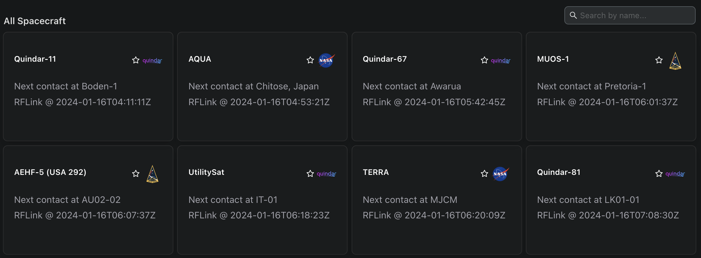Toggle the TERRA favorite star
The image size is (701, 258).
[484, 173]
